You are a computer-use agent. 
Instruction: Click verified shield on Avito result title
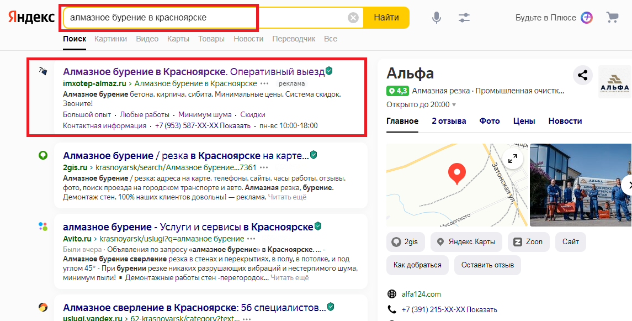coord(318,226)
